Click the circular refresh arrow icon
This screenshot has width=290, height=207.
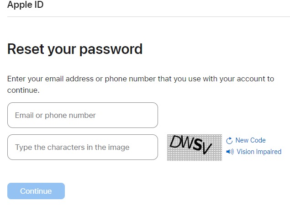[229, 141]
